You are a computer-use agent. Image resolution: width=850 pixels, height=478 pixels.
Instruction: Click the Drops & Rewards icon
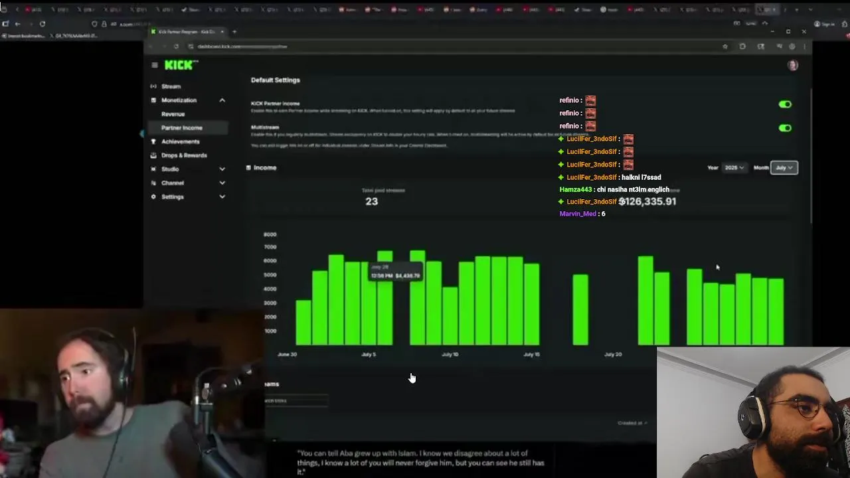tap(153, 155)
